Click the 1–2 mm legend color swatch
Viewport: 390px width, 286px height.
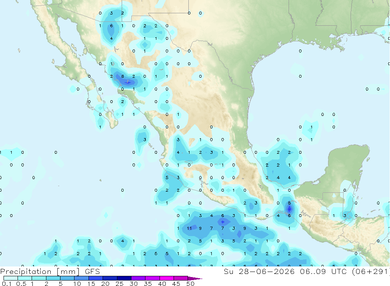click(39, 278)
